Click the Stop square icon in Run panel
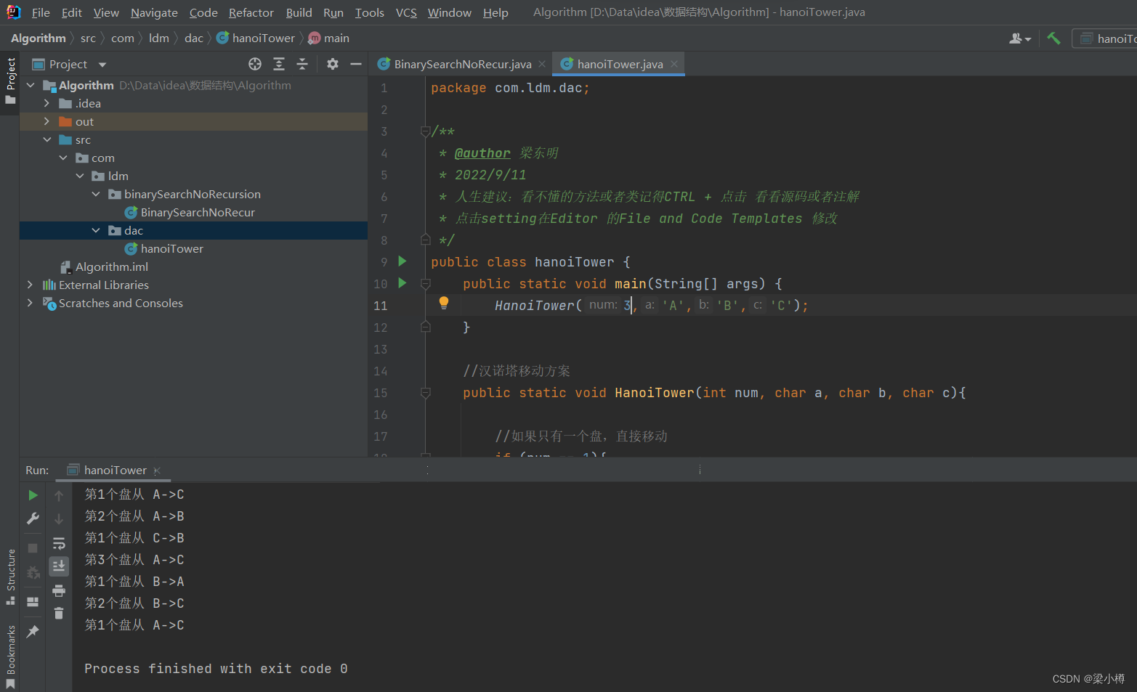The width and height of the screenshot is (1137, 692). coord(33,548)
